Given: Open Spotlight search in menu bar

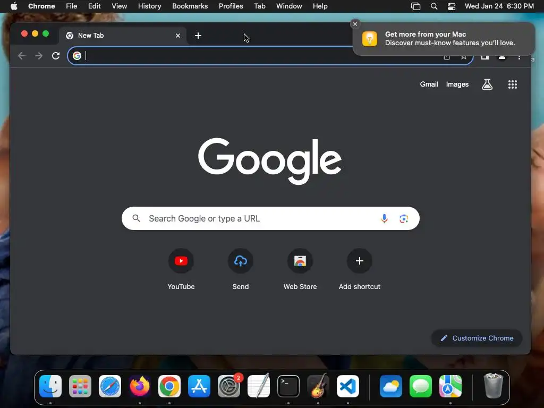Looking at the screenshot, I should coord(433,6).
